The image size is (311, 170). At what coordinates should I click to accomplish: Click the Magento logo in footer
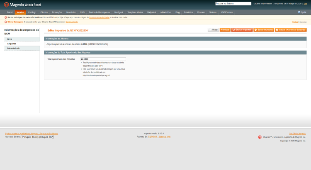click(x=260, y=137)
